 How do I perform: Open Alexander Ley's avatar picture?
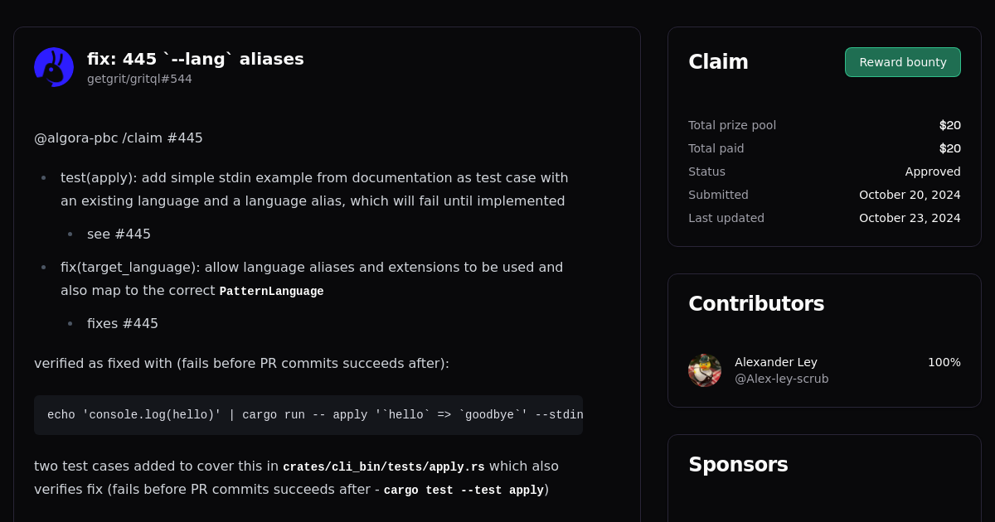[704, 370]
